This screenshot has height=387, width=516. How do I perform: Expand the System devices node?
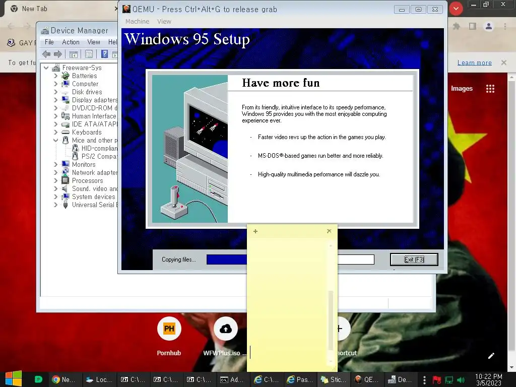pyautogui.click(x=55, y=197)
